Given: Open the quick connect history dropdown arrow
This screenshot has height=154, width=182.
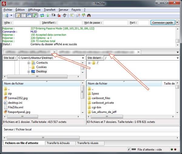Looking at the screenshot, I should pyautogui.click(x=177, y=23).
